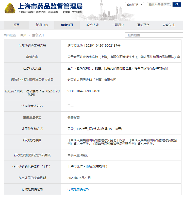This screenshot has width=183, height=197.
Task: Click the decision date 2020年07月21日
Action: [79, 178]
